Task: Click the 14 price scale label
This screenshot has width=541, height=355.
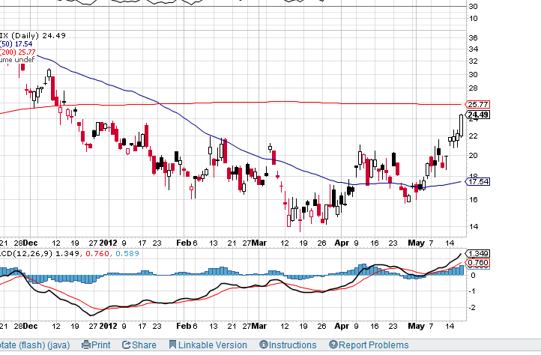Action: [x=474, y=227]
